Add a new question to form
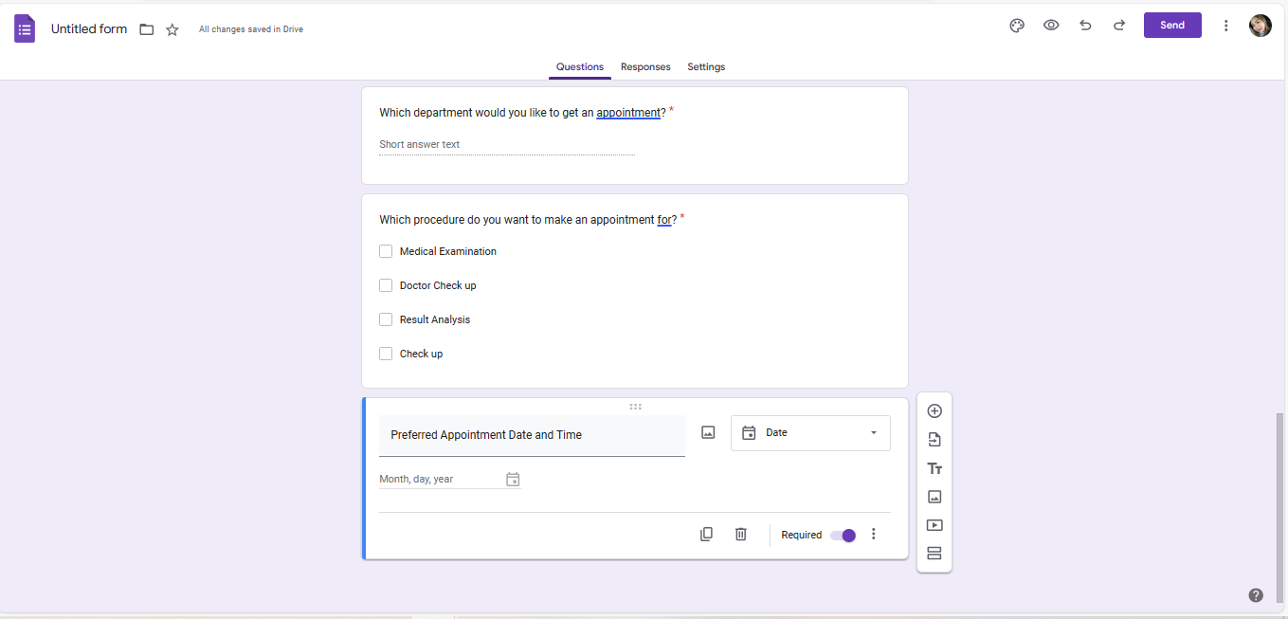 [934, 411]
